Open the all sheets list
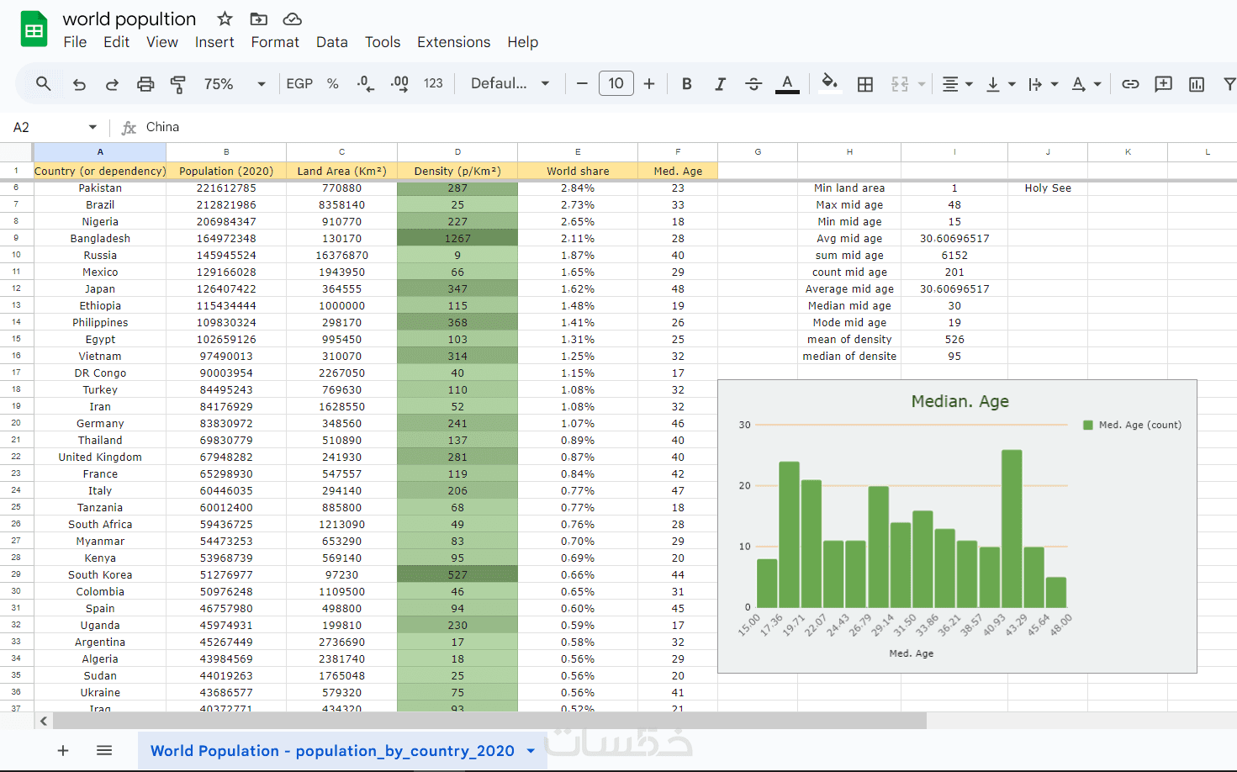 tap(104, 750)
